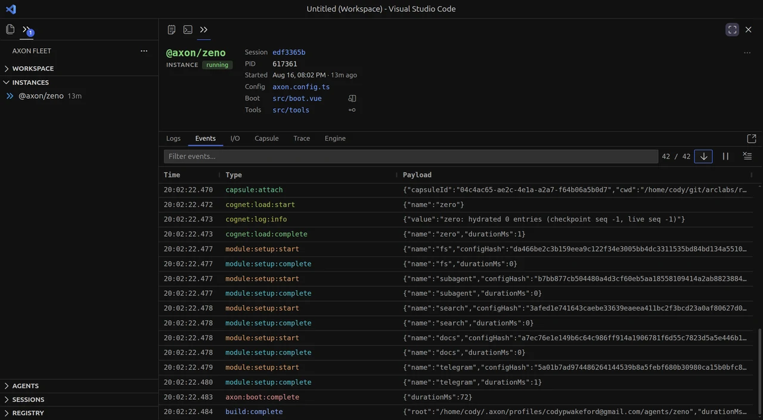The height and width of the screenshot is (420, 763).
Task: Select module:setup:complete row for "docs"
Action: click(457, 353)
